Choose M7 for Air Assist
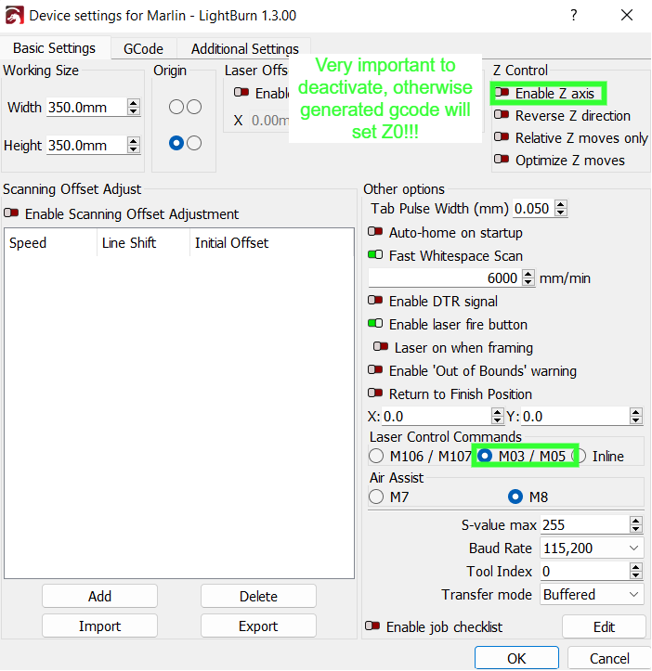Screen dimensions: 652x671 [376, 497]
